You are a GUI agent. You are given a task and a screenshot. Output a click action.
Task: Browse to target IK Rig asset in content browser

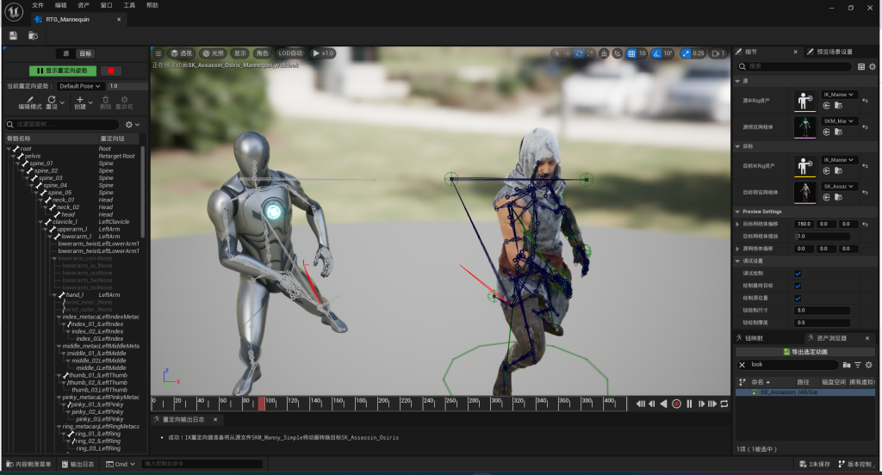838,171
